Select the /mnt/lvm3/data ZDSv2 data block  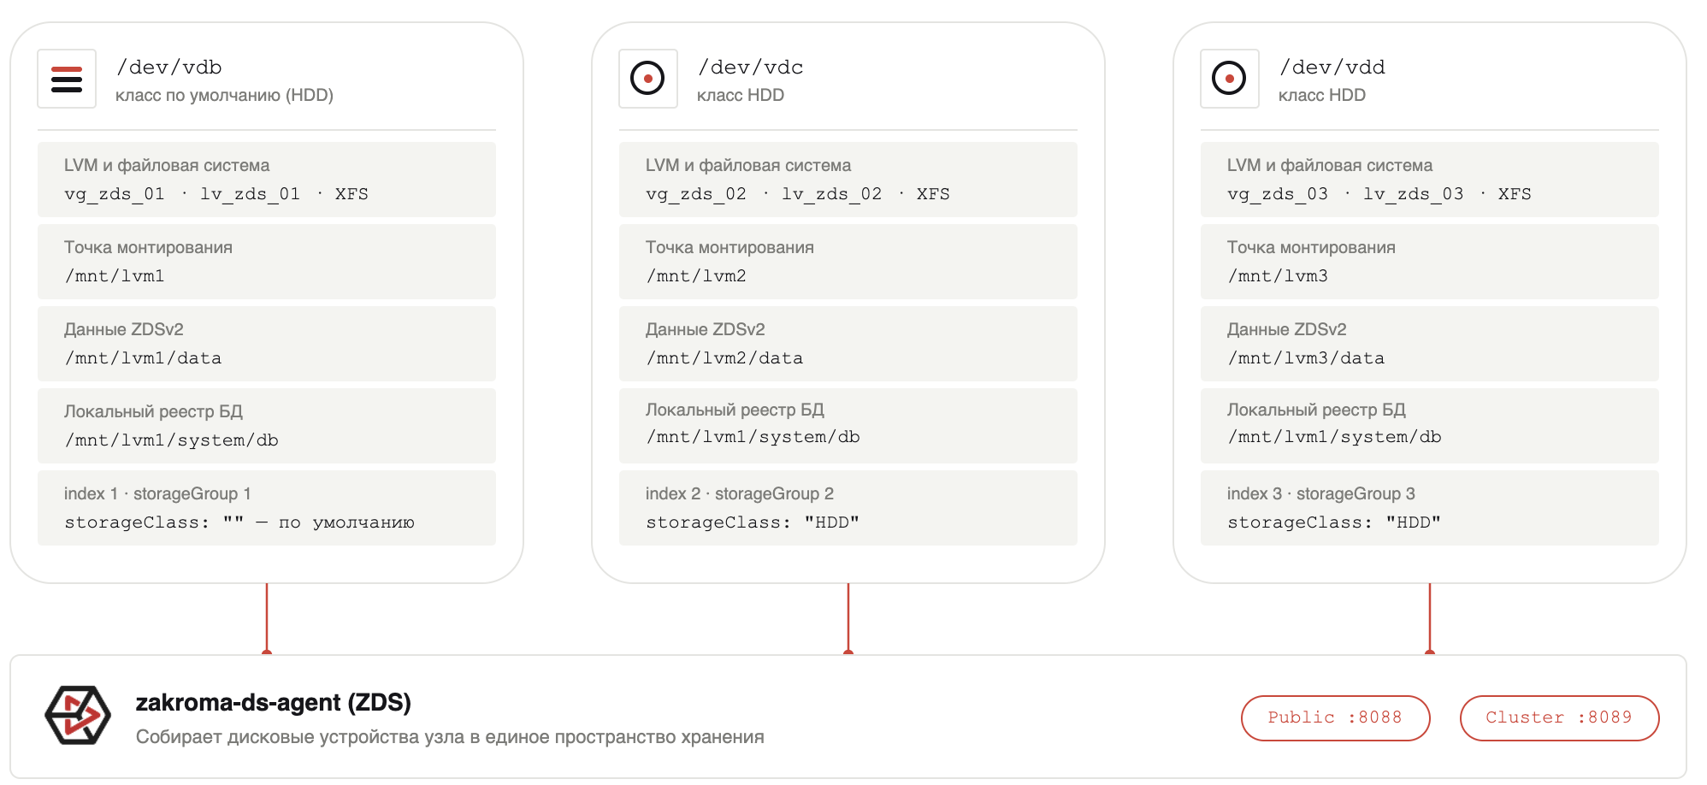[1430, 344]
